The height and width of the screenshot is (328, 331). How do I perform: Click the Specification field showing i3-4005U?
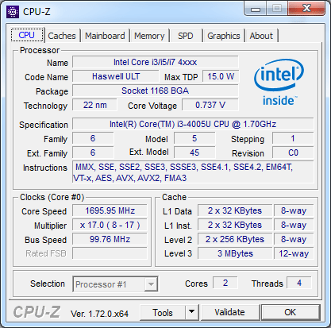coord(193,124)
